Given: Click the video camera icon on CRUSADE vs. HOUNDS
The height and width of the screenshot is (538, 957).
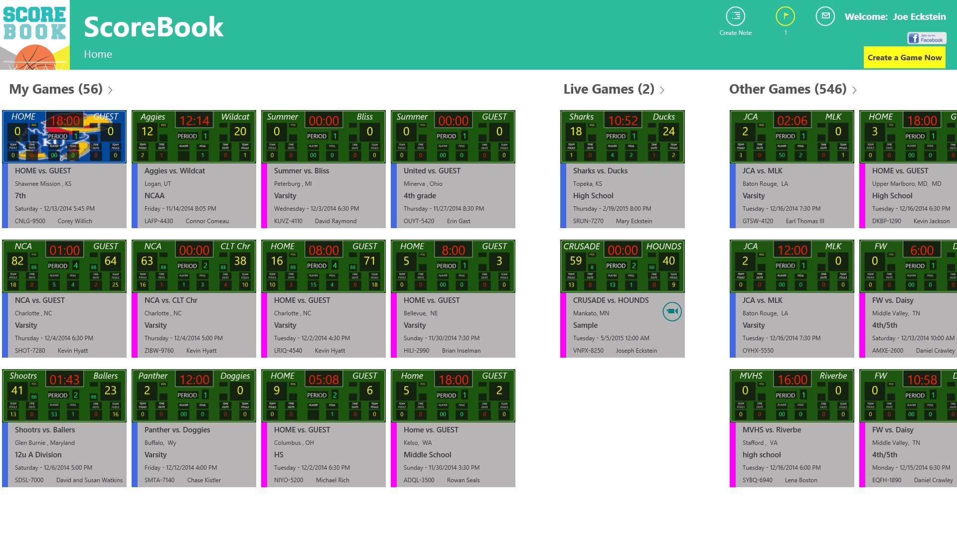Looking at the screenshot, I should coord(672,312).
